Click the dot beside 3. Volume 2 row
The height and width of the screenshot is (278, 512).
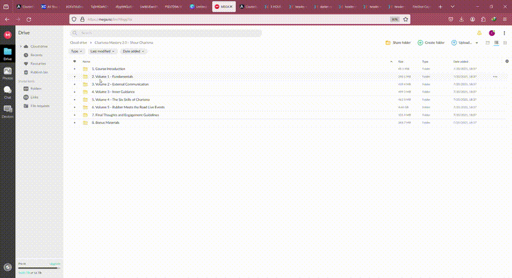74,85
